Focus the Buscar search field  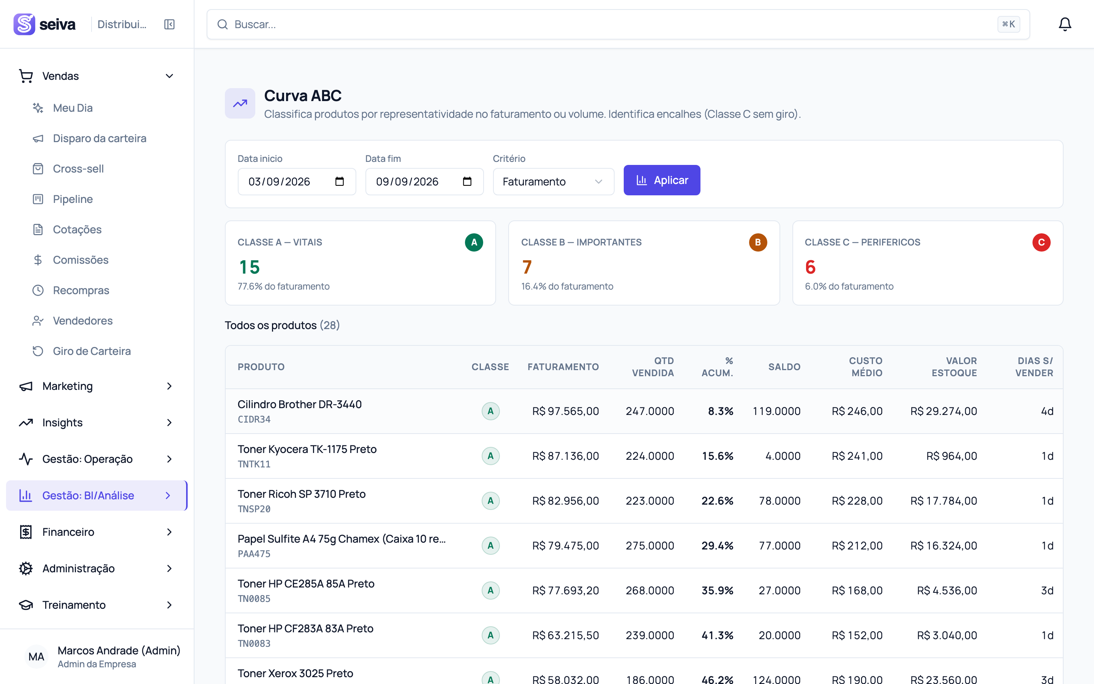point(618,24)
